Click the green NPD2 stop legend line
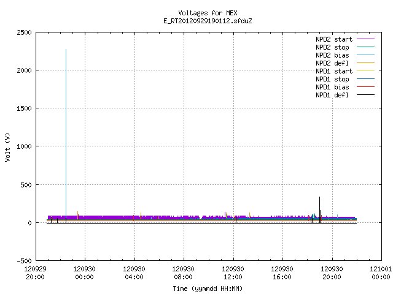 (365, 47)
